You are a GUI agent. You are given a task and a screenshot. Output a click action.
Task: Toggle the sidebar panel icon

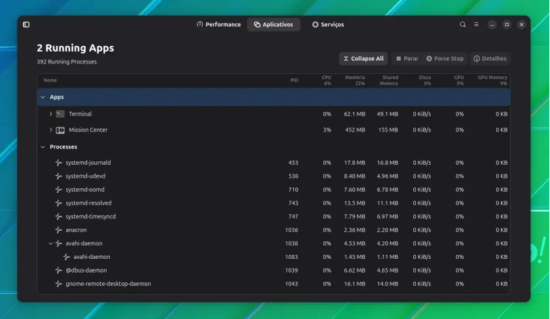point(26,24)
